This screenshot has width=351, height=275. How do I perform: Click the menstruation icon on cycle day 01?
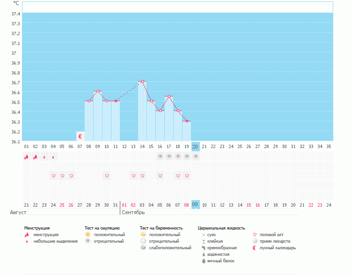point(26,157)
